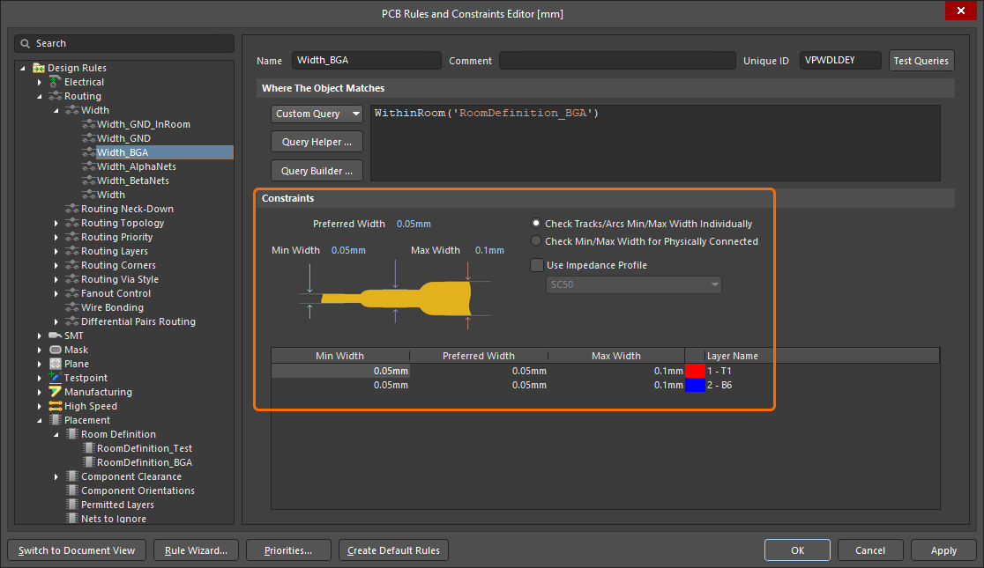
Task: Click the RoomDefinition_Test rule icon
Action: (x=88, y=449)
